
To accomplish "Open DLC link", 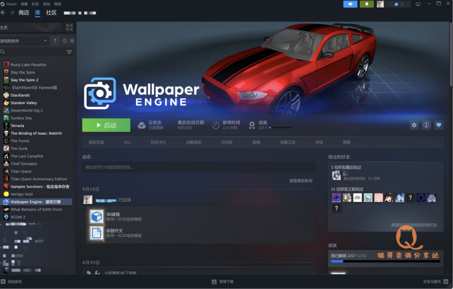I will click(x=127, y=142).
